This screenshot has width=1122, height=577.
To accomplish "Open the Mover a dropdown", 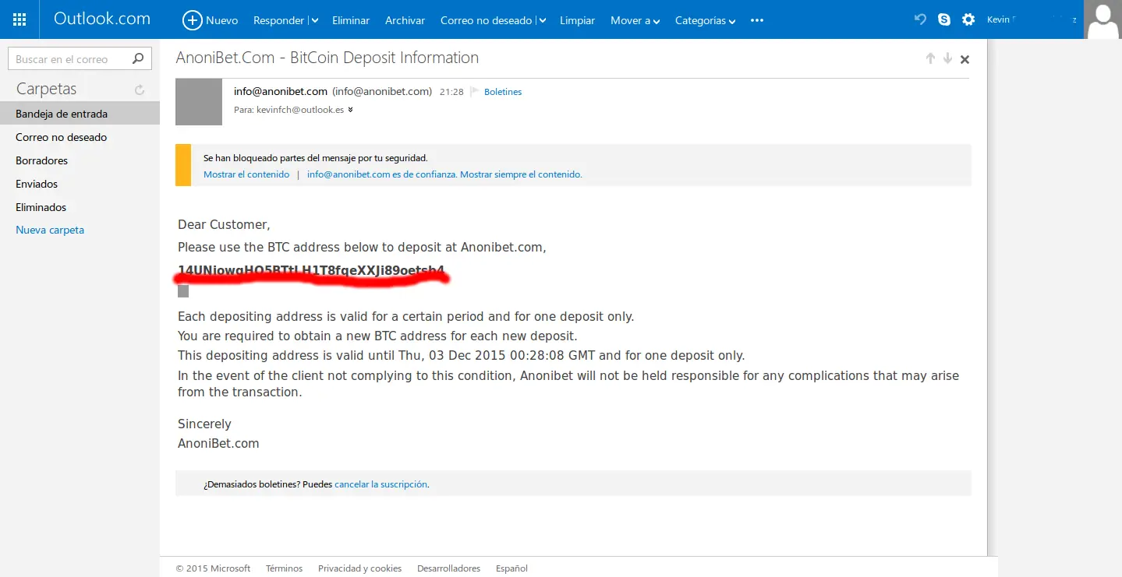I will pyautogui.click(x=635, y=20).
